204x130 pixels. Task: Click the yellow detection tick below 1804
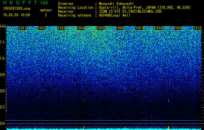[x=84, y=128]
